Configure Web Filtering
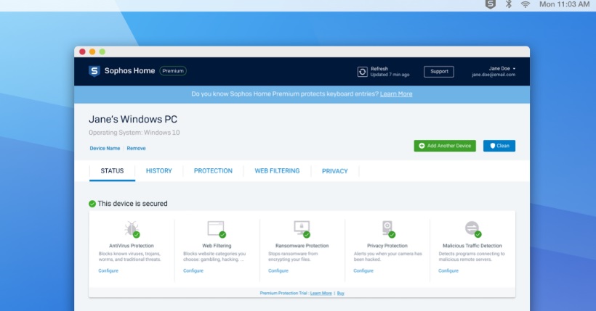This screenshot has width=596, height=311. click(x=193, y=271)
